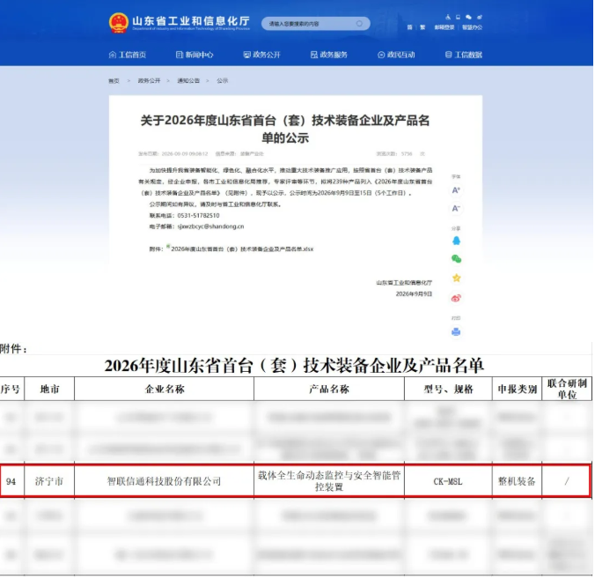This screenshot has width=595, height=579.
Task: Click the 联合研制单位 column header
Action: [x=567, y=389]
